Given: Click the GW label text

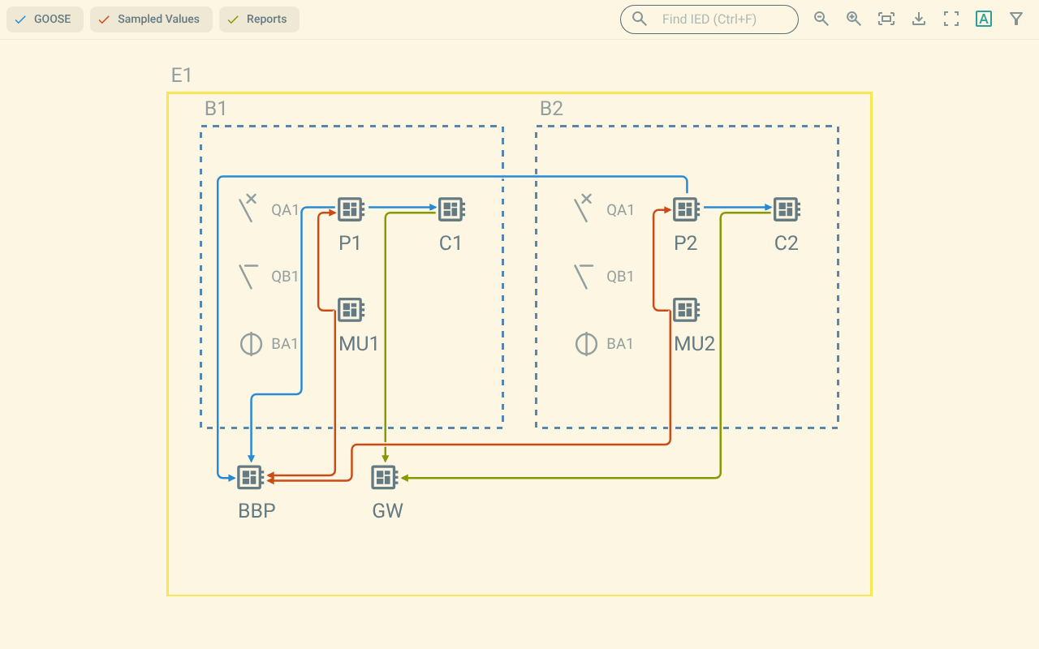Looking at the screenshot, I should (x=388, y=511).
